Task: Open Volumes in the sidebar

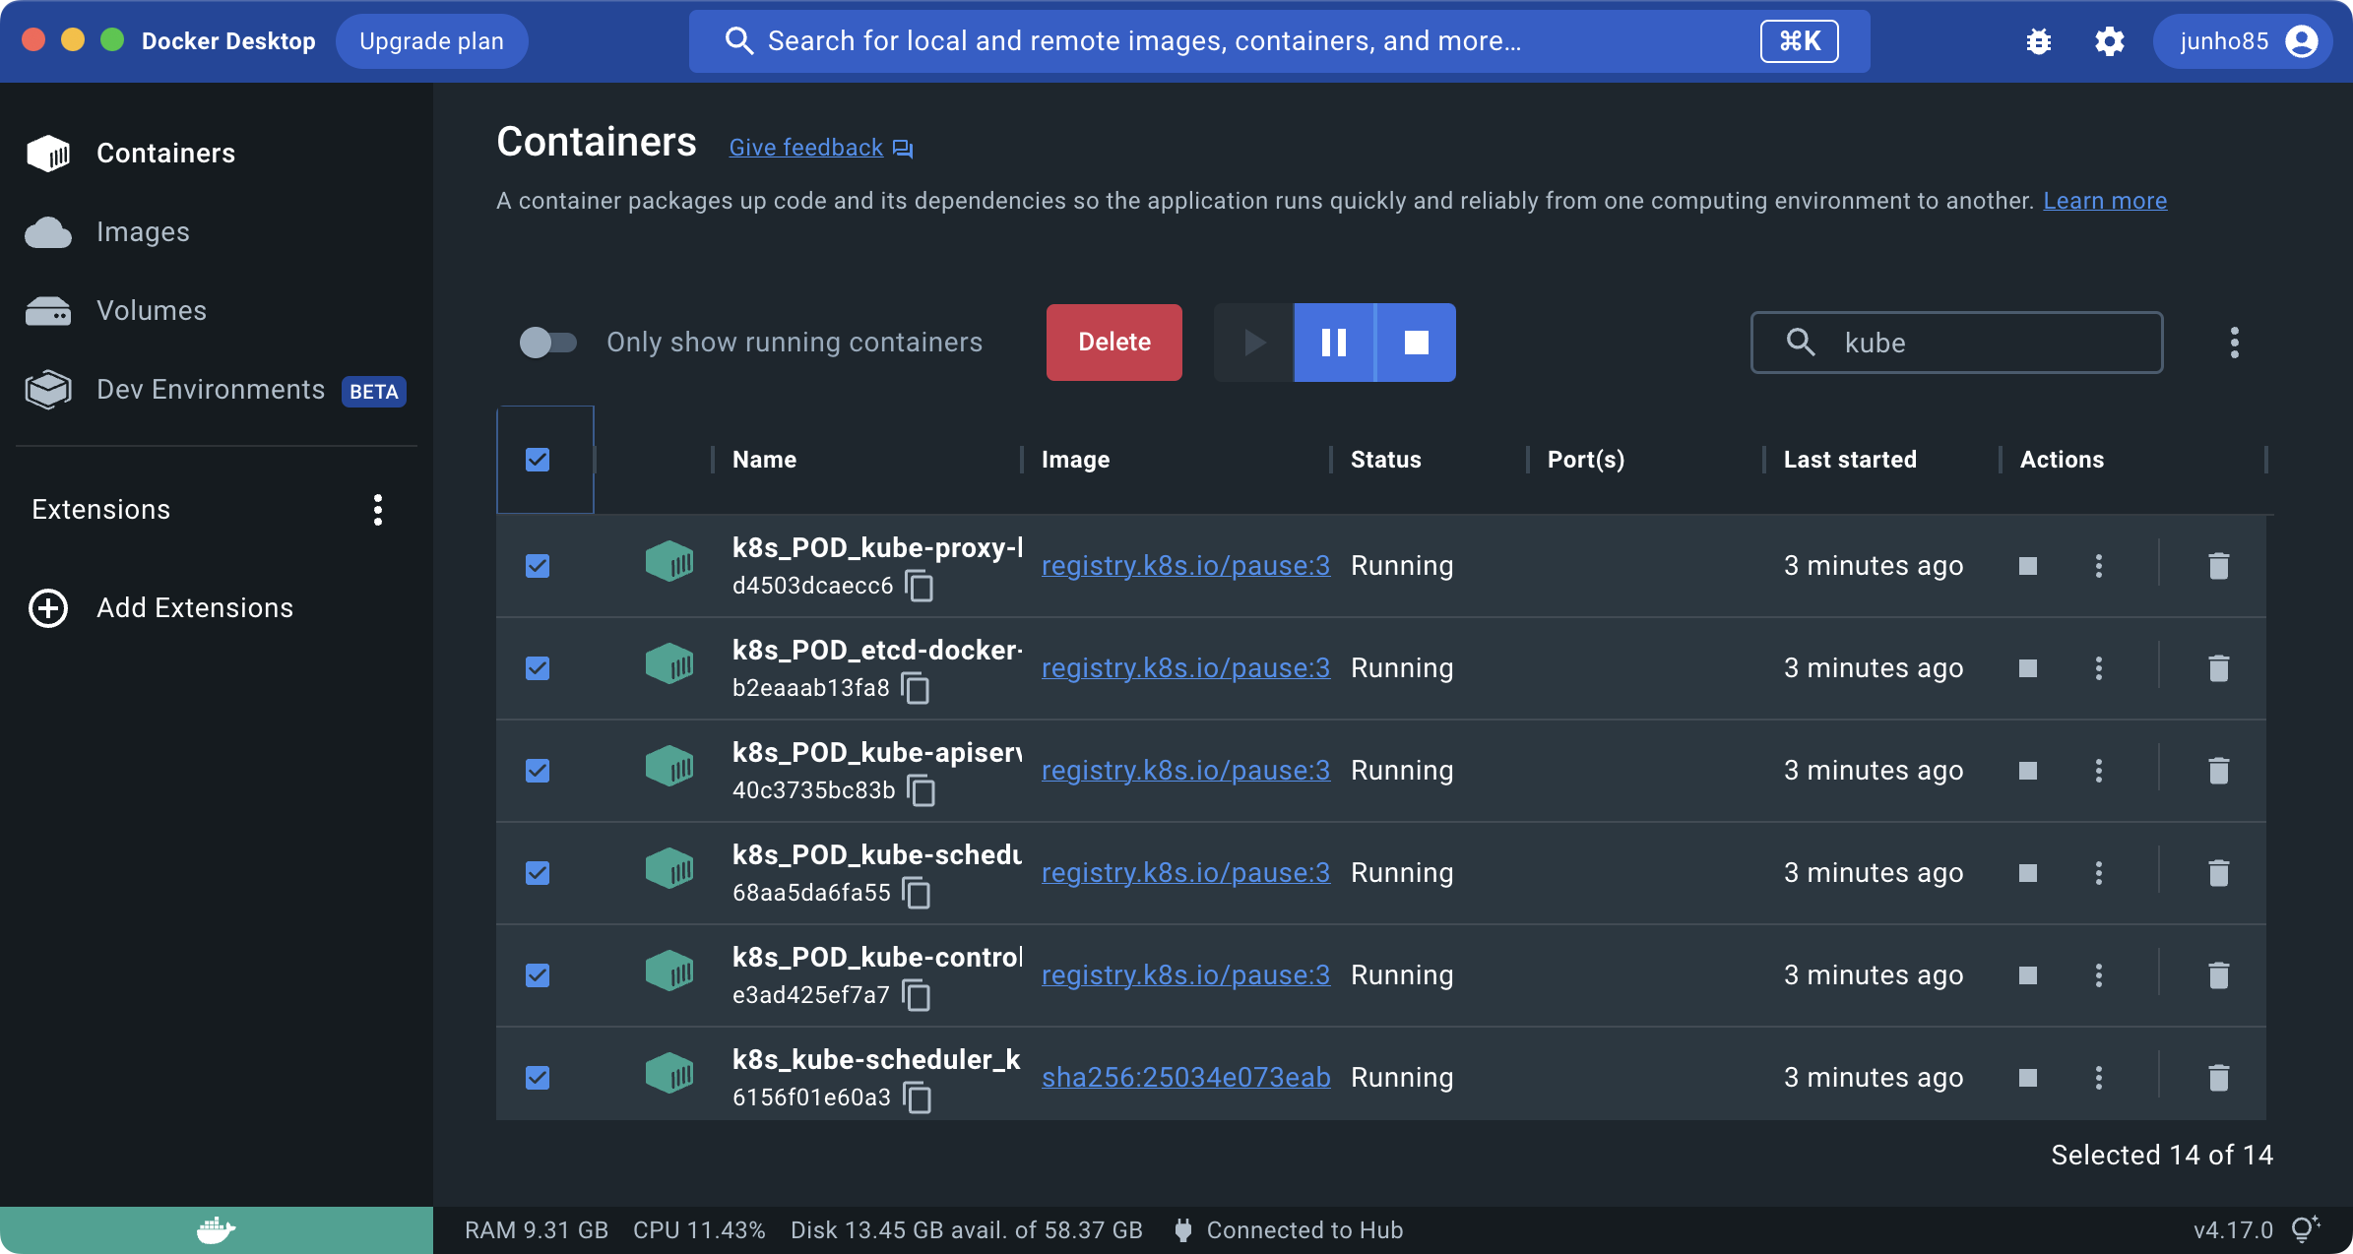Action: click(151, 311)
